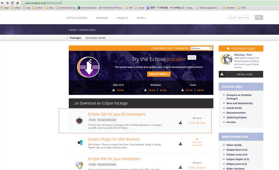
Task: Open the Install Guide link
Action: [x=234, y=108]
